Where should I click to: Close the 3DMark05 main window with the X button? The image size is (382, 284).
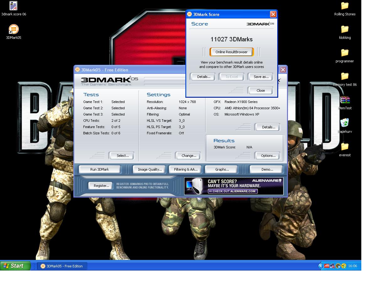283,70
